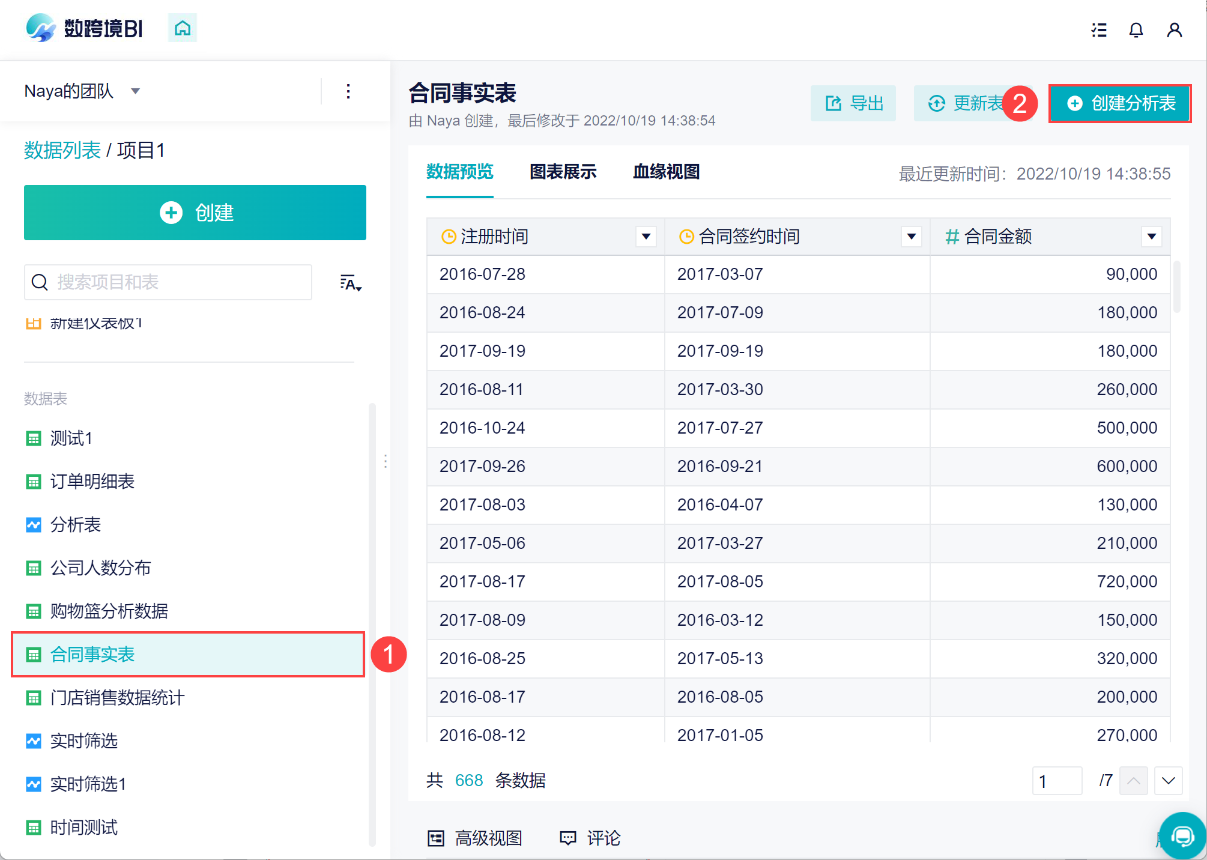Click the 创建分析表 button

click(x=1120, y=103)
